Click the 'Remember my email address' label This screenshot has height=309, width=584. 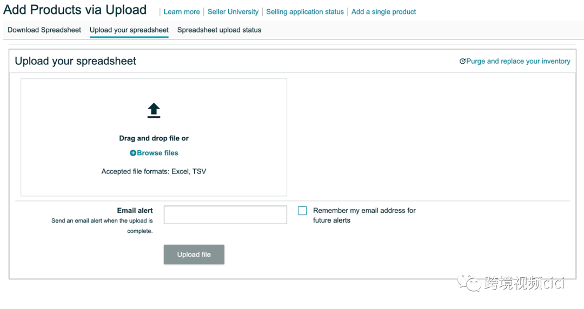tap(364, 215)
